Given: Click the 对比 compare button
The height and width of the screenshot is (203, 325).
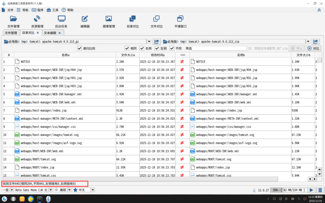Looking at the screenshot, I should click(313, 48).
